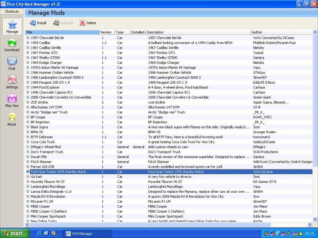Open the About shortcut
318x238 pixels.
(x=12, y=119)
